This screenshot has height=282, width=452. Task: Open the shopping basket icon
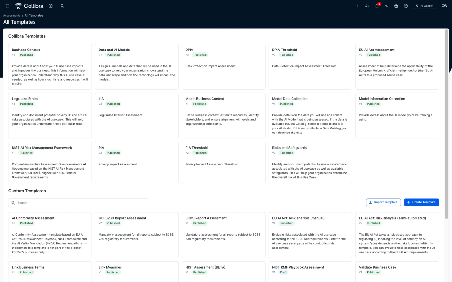[396, 6]
